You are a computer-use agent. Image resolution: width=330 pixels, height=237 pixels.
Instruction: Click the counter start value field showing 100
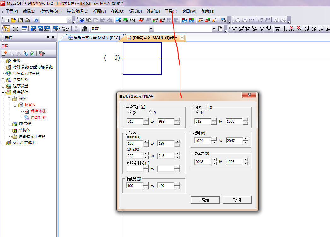pyautogui.click(x=134, y=186)
